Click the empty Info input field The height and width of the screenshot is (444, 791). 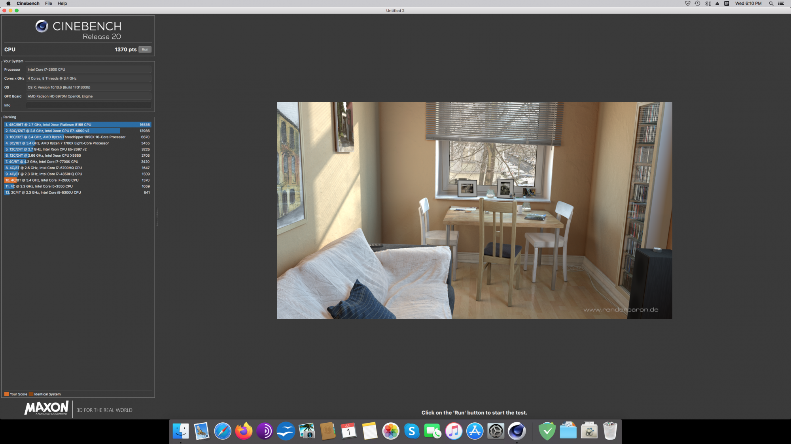pyautogui.click(x=89, y=105)
